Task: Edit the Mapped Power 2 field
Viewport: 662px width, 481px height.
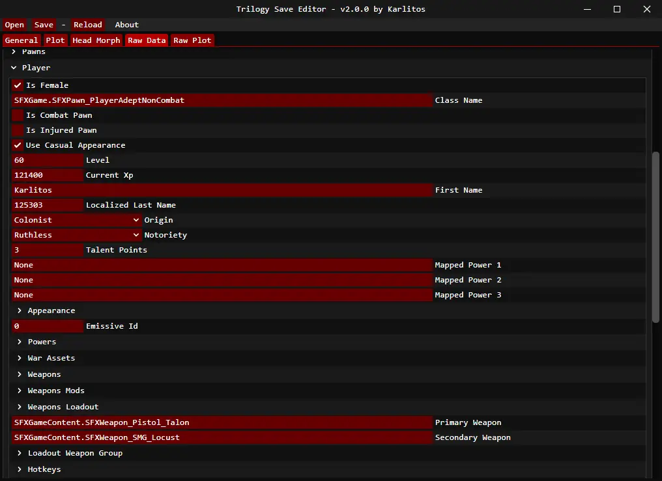Action: click(x=222, y=280)
